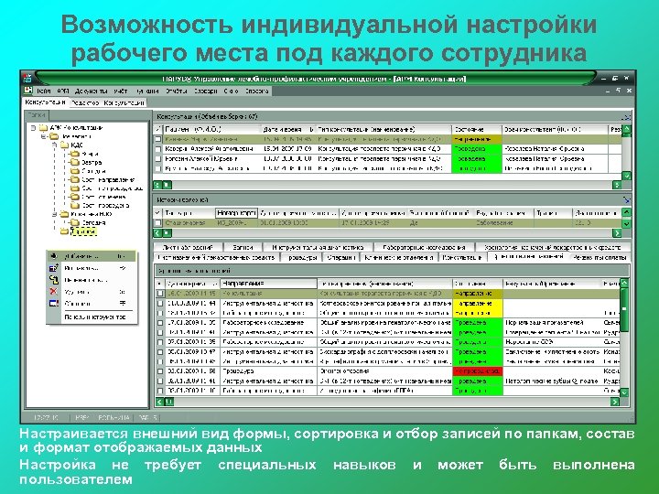
Task: Click green scroll-left arrow under Истории болезней grid
Action: point(157,232)
